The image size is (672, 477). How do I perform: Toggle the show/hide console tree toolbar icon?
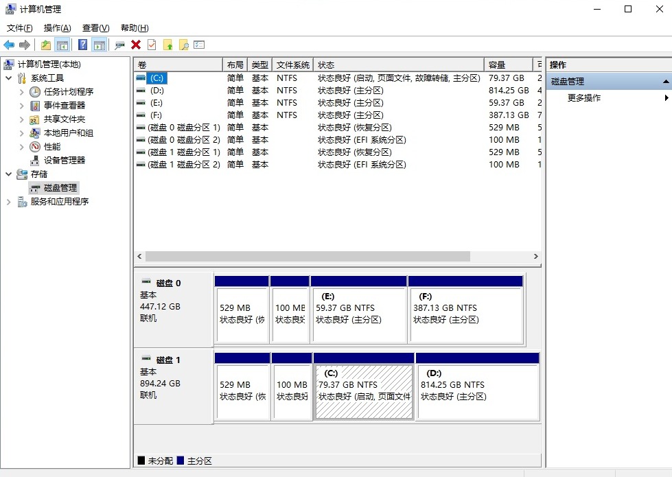(x=61, y=45)
